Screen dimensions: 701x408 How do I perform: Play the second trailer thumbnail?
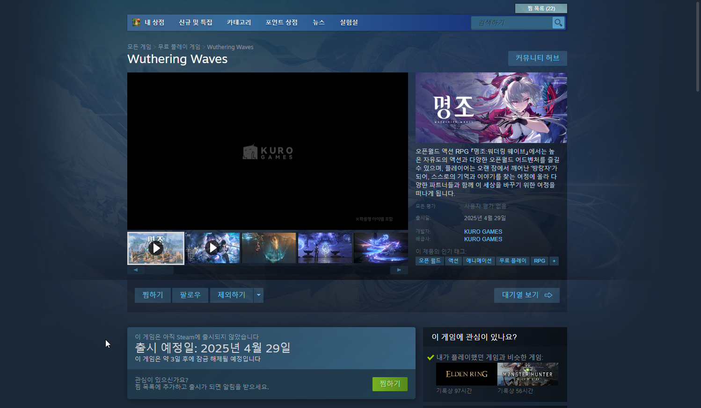[x=212, y=248]
